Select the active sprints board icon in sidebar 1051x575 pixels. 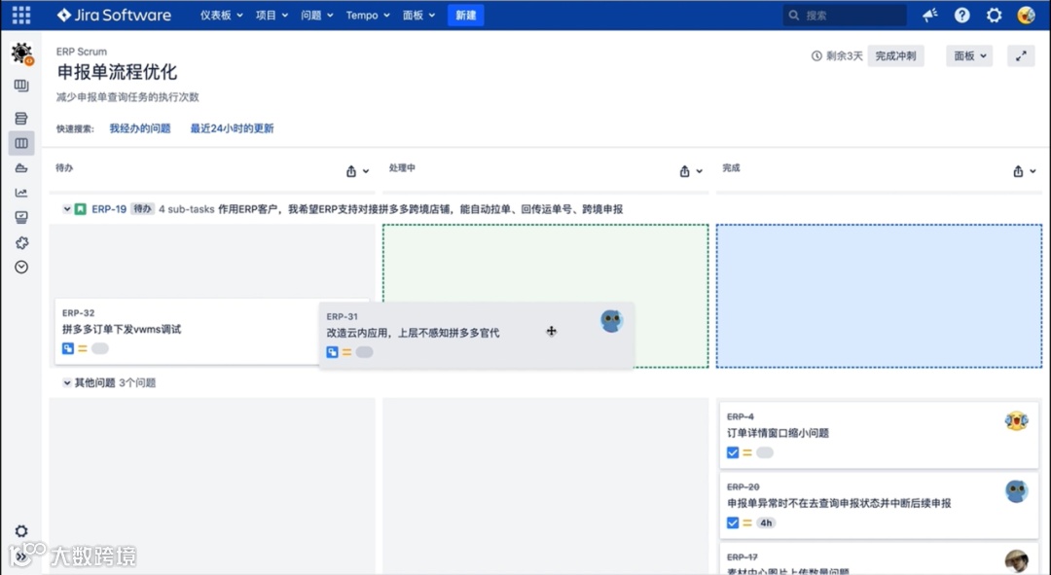pyautogui.click(x=21, y=143)
